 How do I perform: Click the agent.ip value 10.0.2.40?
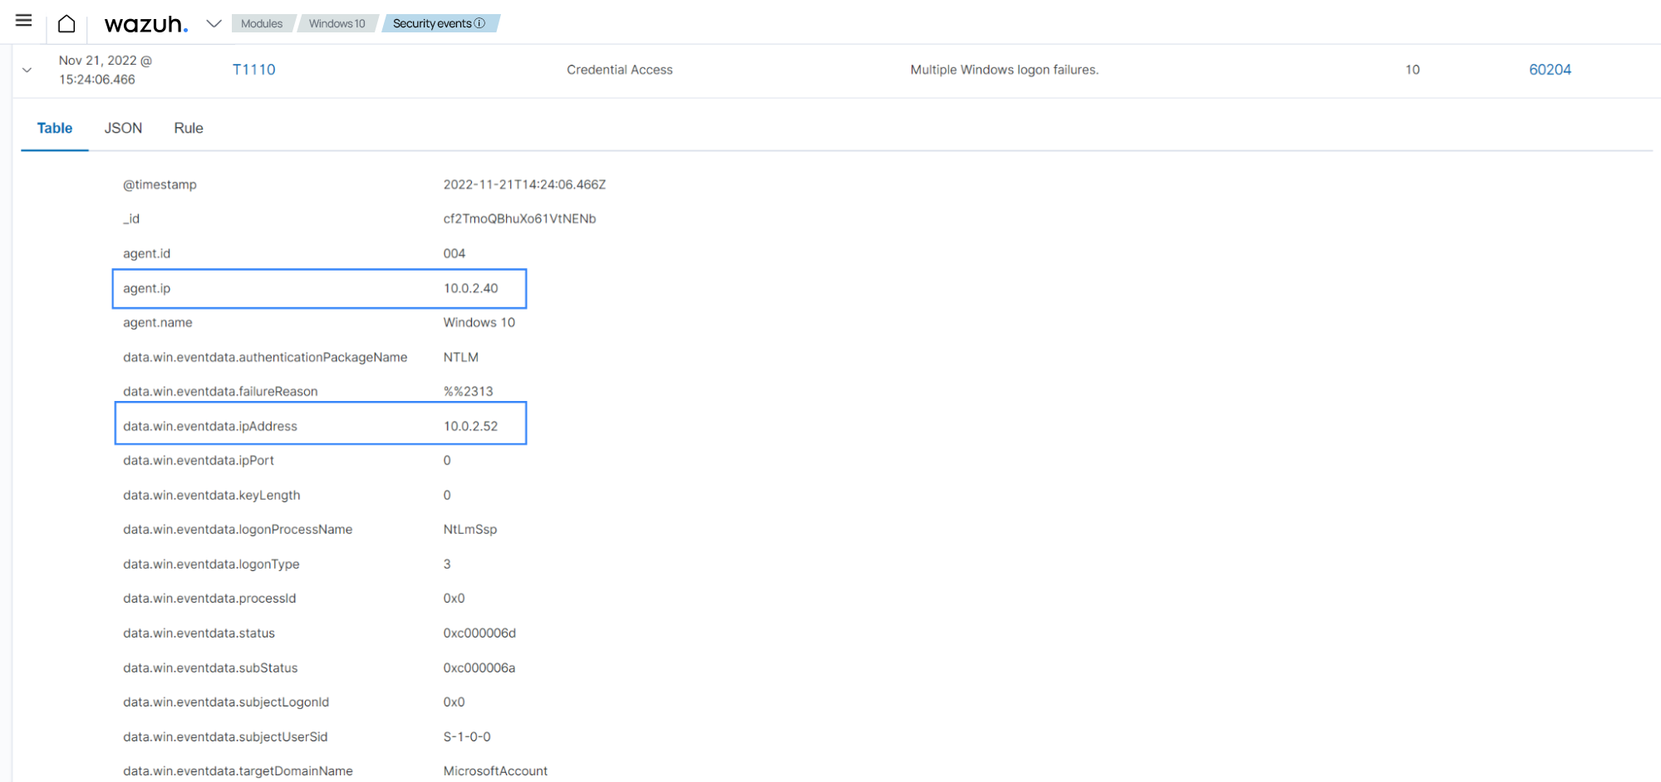[470, 288]
